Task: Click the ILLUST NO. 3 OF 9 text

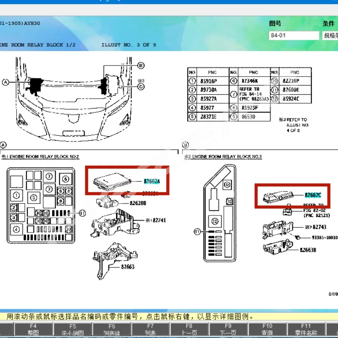Action: (129, 45)
